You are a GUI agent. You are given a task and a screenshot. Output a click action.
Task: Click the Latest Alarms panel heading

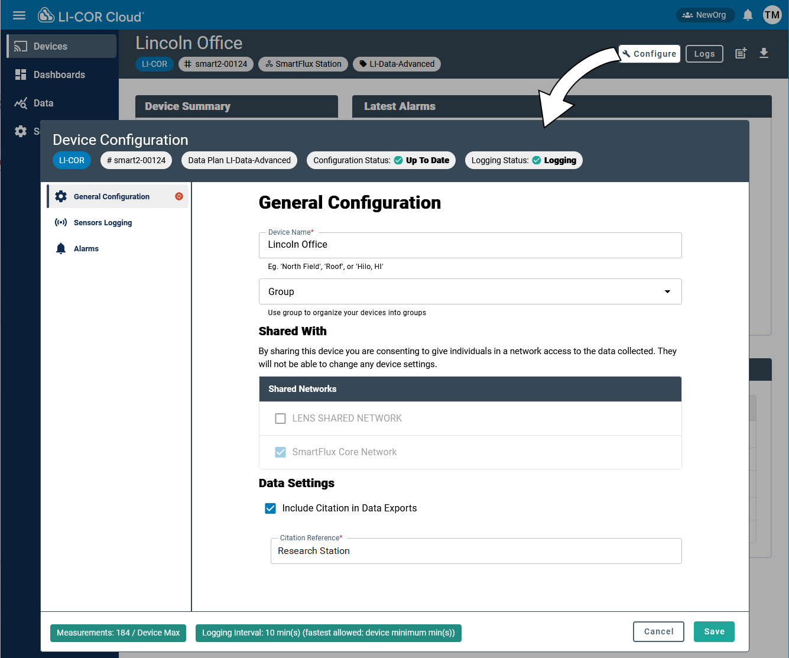pyautogui.click(x=400, y=106)
